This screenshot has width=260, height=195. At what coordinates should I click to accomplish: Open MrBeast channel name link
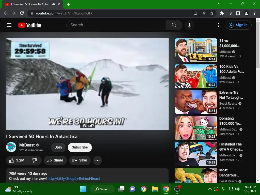(27, 145)
